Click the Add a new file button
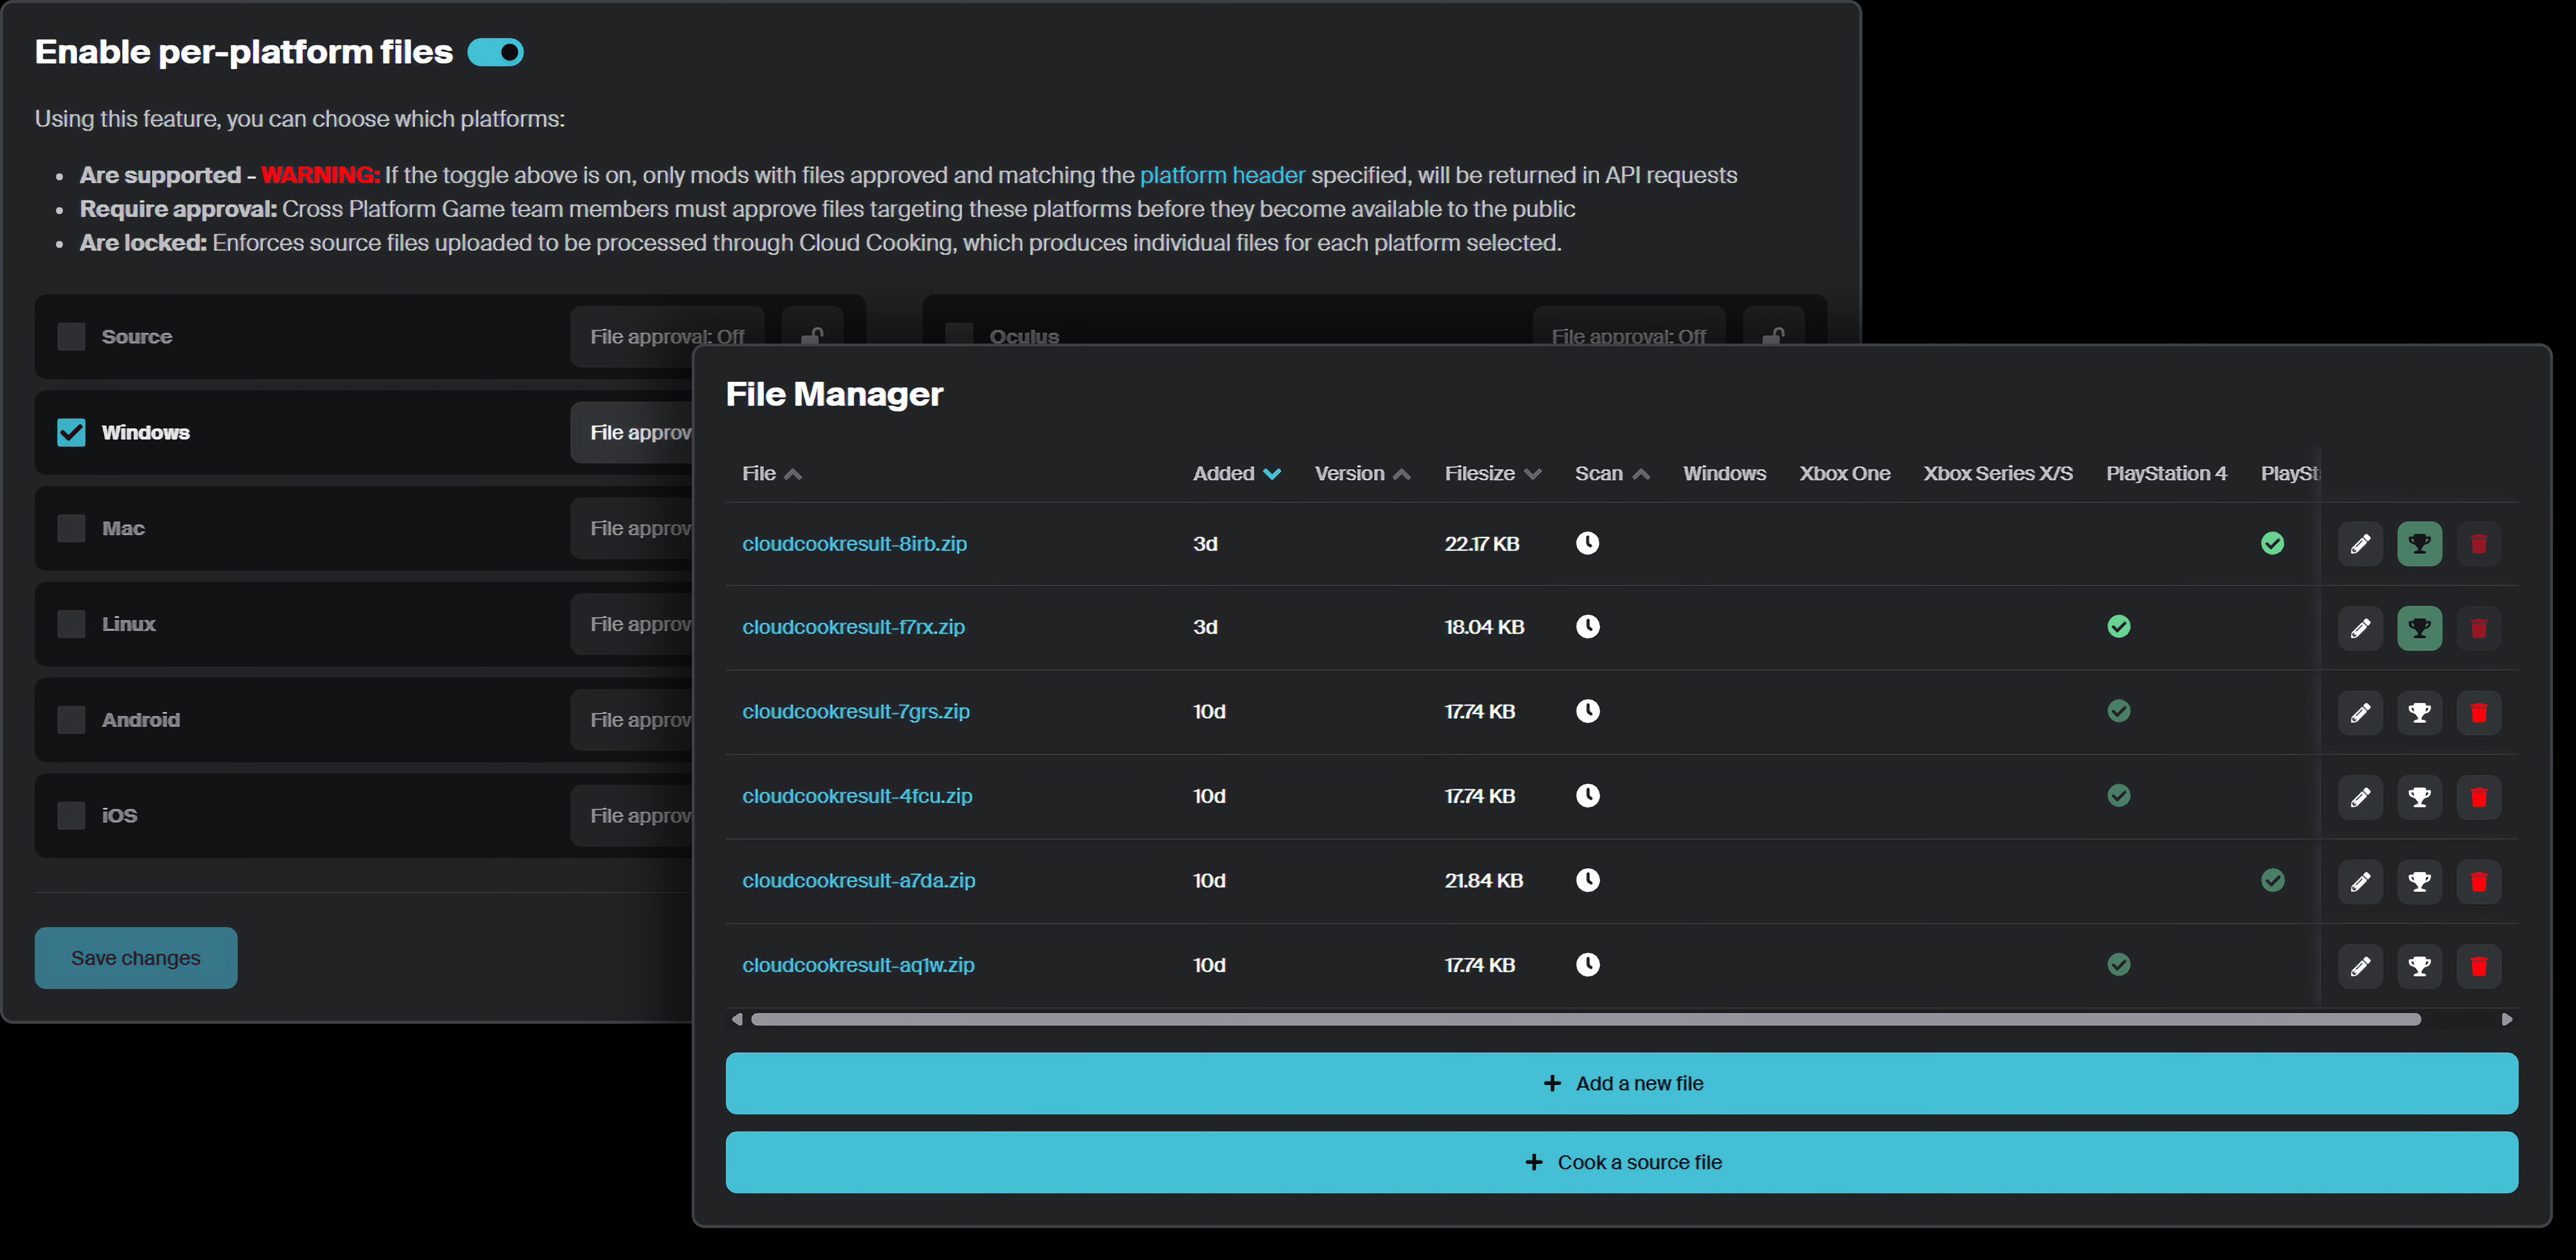 tap(1621, 1083)
